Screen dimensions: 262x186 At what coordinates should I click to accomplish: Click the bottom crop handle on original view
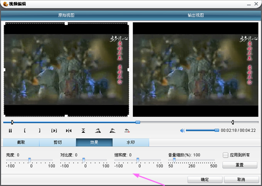click(x=66, y=116)
